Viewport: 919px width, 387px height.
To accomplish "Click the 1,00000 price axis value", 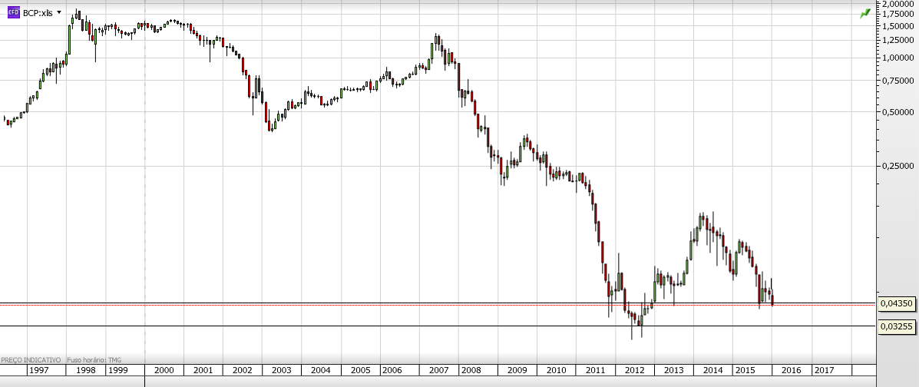I will tap(898, 58).
